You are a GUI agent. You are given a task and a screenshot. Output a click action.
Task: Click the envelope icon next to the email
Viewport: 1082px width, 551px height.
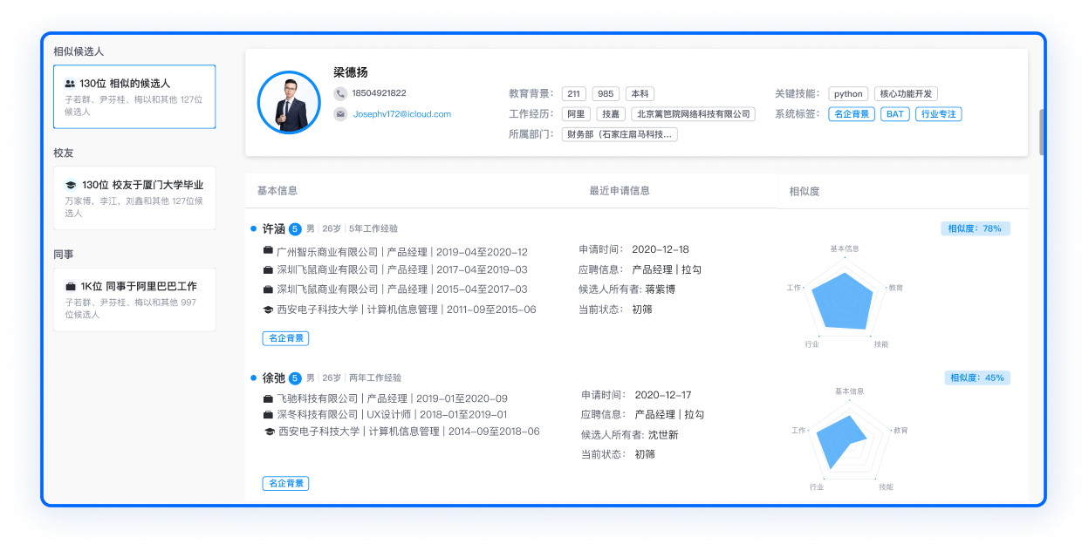point(340,114)
